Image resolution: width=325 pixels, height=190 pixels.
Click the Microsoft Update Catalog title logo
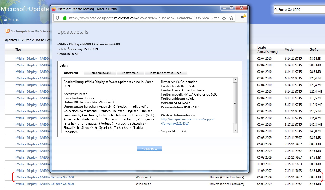coord(25,9)
